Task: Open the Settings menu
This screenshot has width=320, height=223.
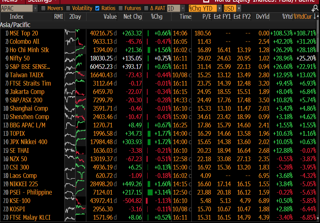Action: click(42, 1)
